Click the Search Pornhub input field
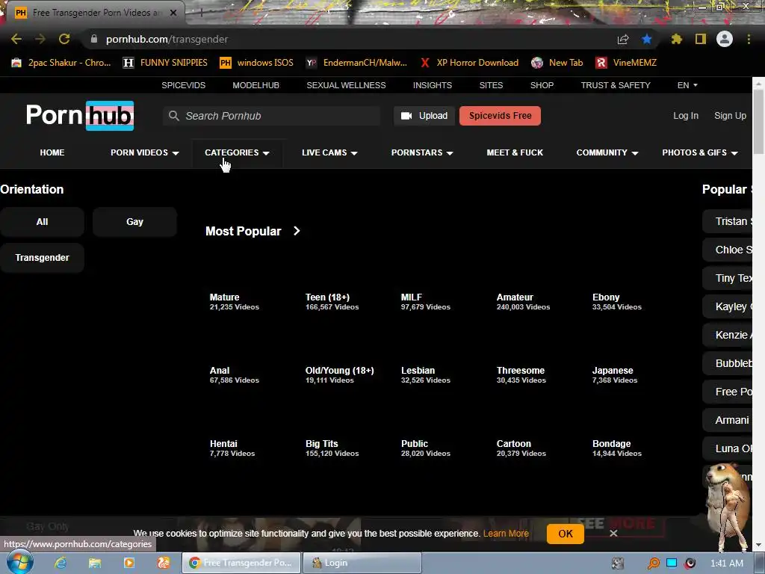The height and width of the screenshot is (574, 765). (271, 116)
